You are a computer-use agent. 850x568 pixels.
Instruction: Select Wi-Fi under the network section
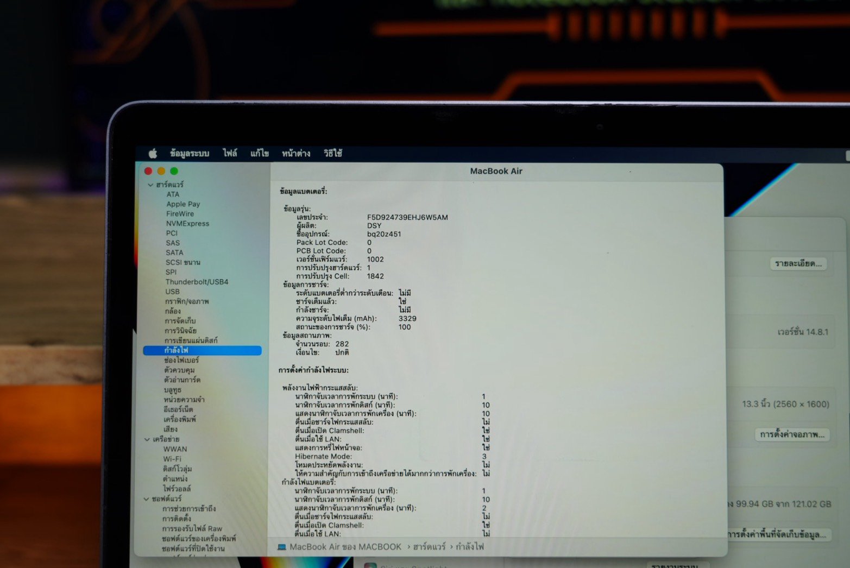172,459
